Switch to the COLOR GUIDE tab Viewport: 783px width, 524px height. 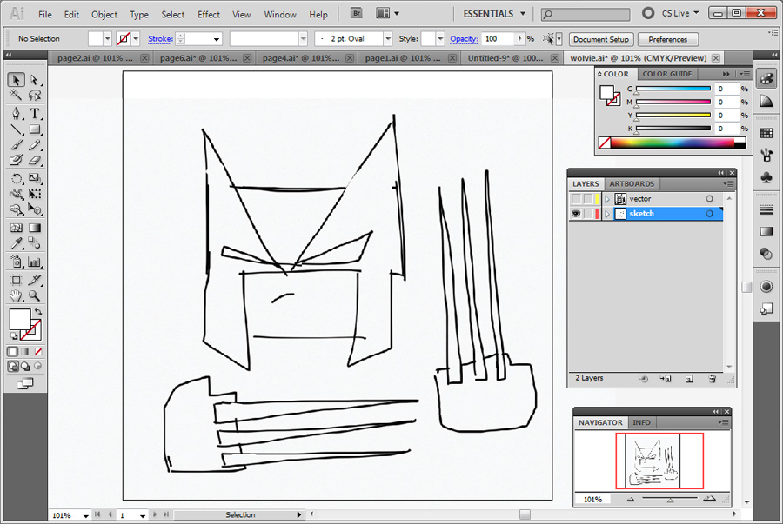click(666, 74)
